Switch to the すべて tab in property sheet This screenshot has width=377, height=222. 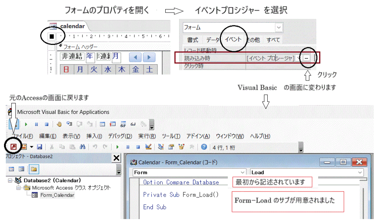273,40
